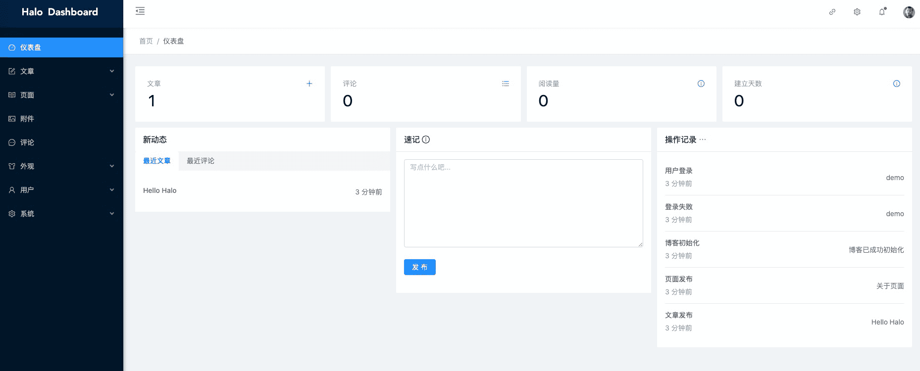Click the user icon beside 用户 in the sidebar
The width and height of the screenshot is (920, 371).
coord(12,190)
